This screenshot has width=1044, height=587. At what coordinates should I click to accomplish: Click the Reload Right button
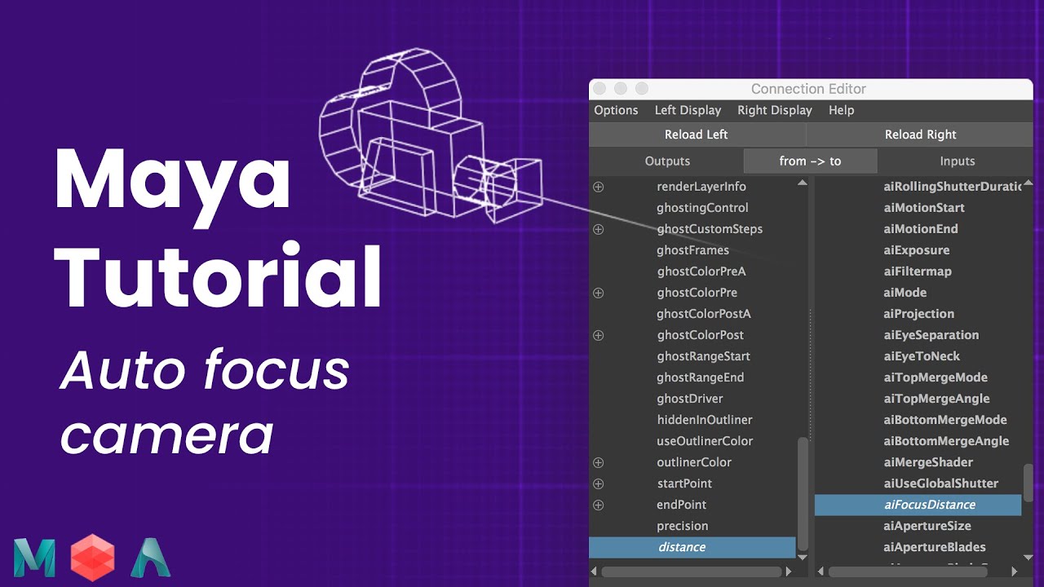click(920, 135)
